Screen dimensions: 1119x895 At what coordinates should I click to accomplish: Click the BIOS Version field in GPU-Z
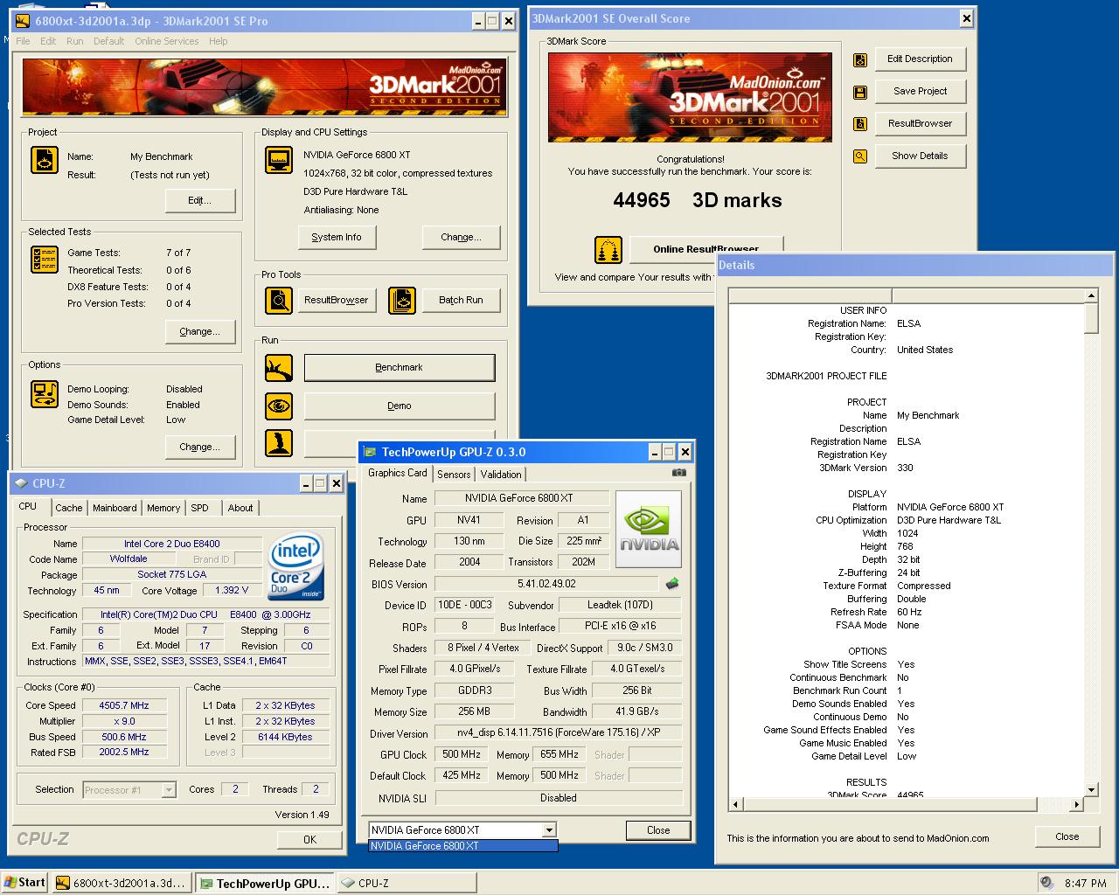click(x=546, y=585)
